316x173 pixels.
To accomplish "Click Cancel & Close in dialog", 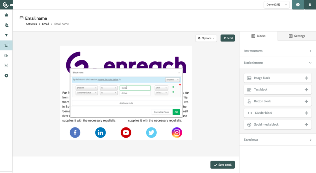I will pyautogui.click(x=161, y=112).
